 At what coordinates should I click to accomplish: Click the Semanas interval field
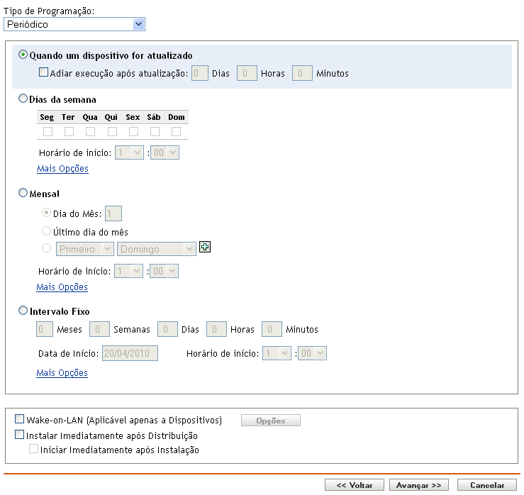point(99,329)
